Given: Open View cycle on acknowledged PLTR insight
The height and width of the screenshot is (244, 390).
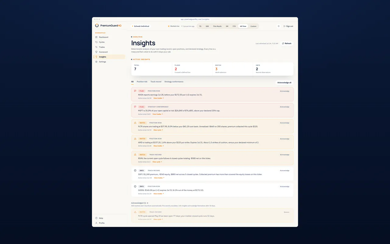Looking at the screenshot, I should tap(158, 219).
